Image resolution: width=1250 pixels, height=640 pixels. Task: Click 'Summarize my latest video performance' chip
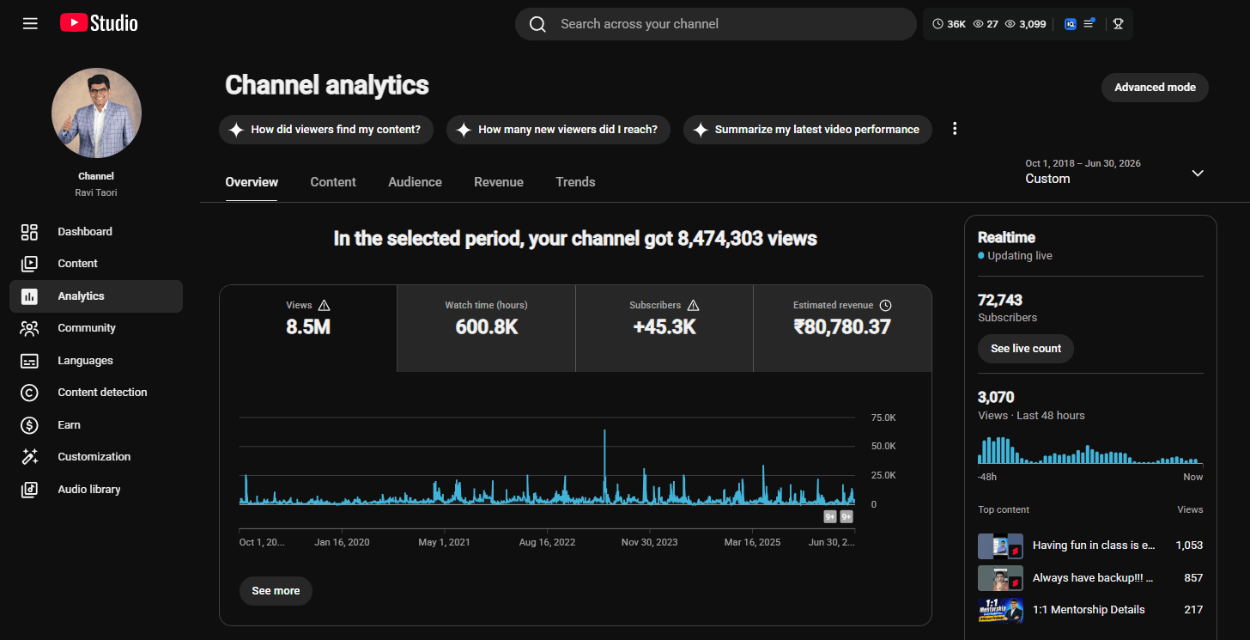(x=808, y=130)
